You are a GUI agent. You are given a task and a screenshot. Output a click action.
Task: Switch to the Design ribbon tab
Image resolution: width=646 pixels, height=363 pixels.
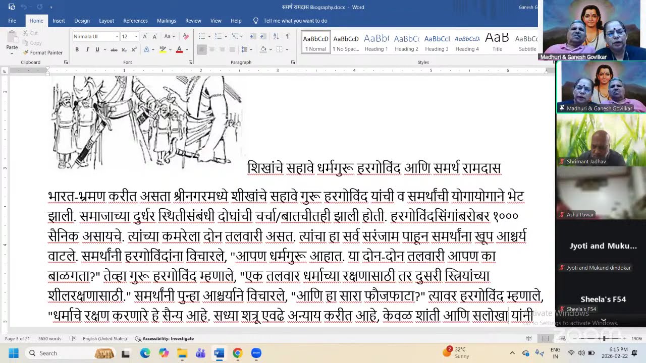click(82, 21)
